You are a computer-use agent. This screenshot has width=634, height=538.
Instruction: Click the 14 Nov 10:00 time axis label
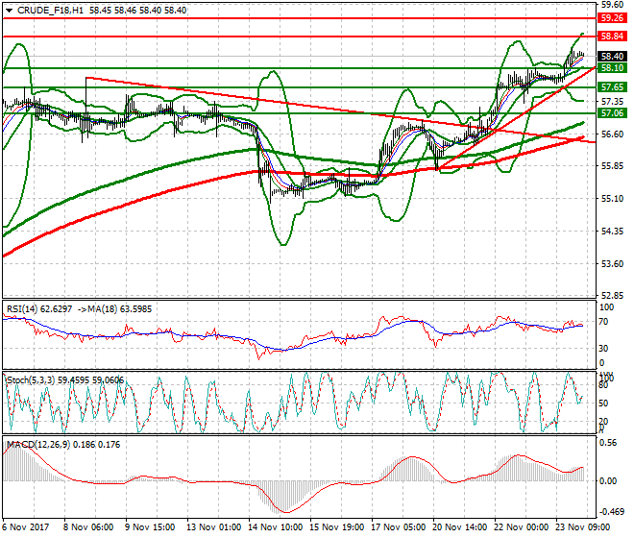[277, 528]
